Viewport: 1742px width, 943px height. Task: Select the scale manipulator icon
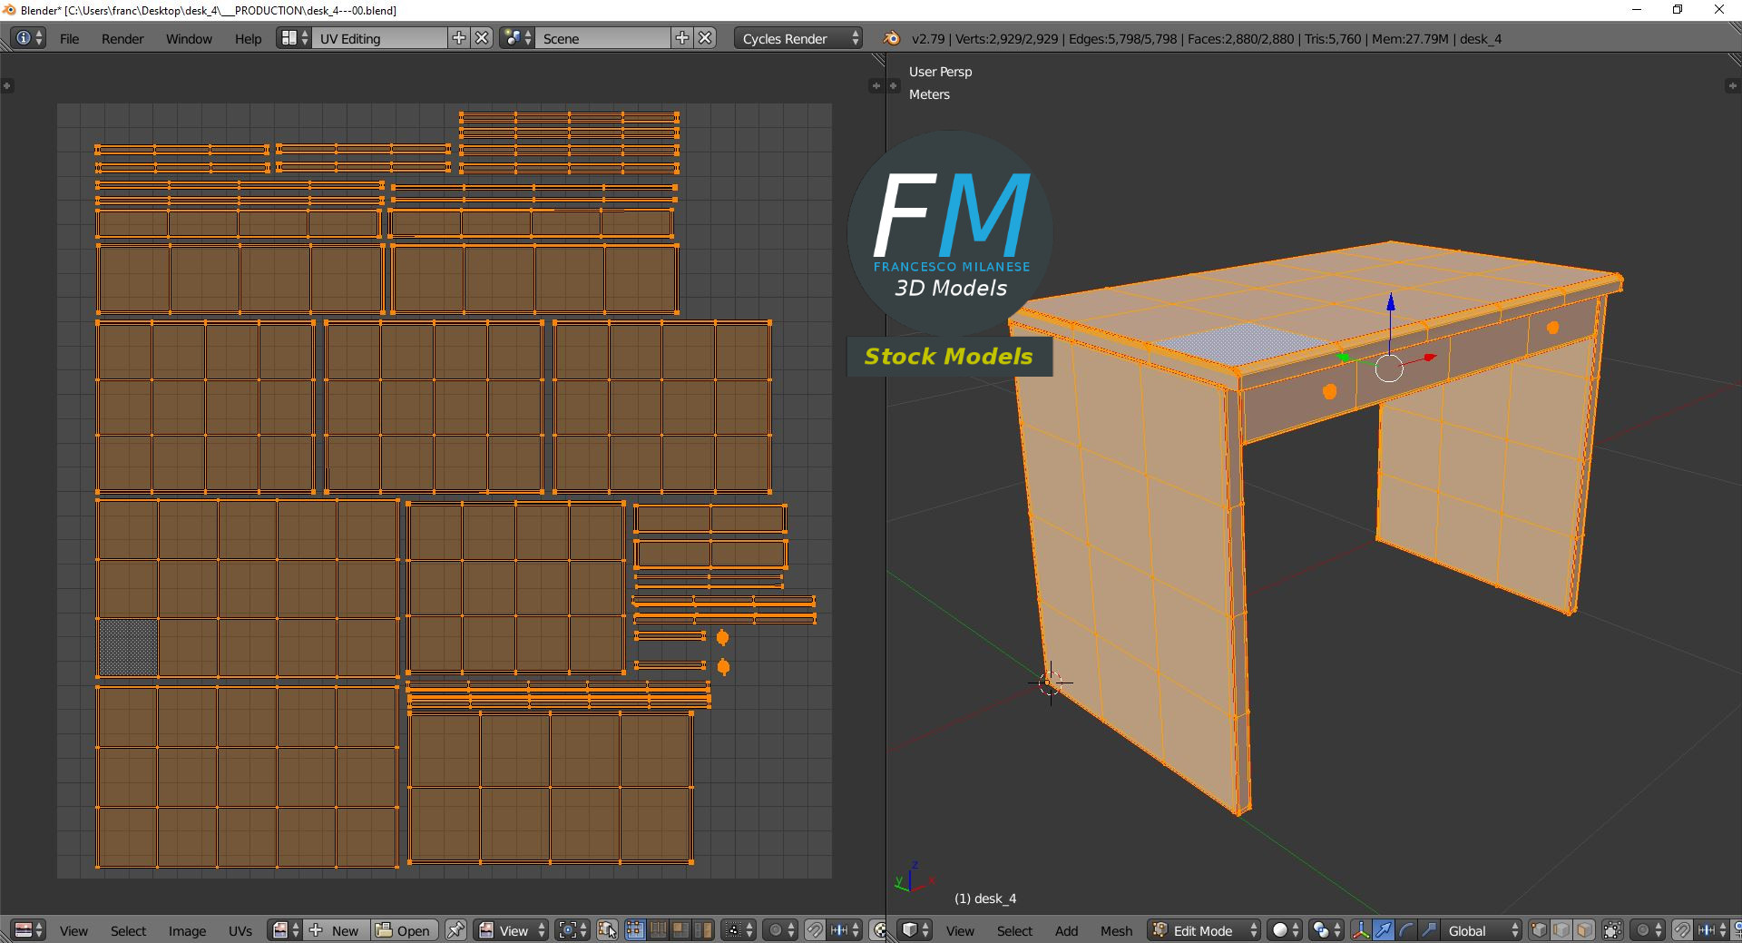pos(1428,930)
